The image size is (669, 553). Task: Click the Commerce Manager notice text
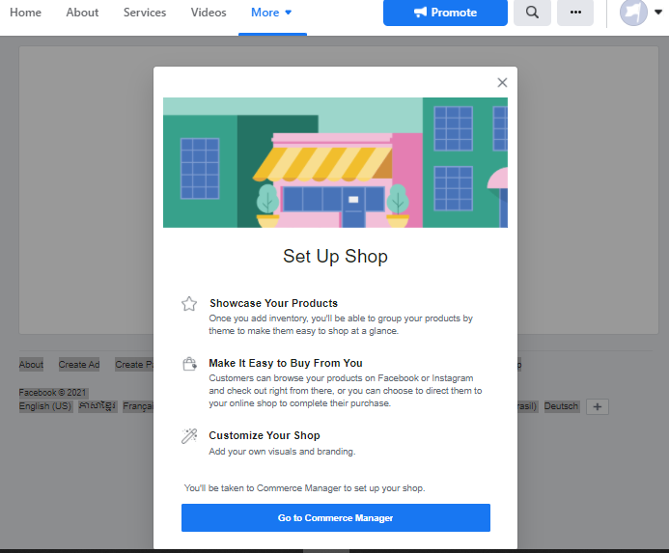[x=305, y=488]
